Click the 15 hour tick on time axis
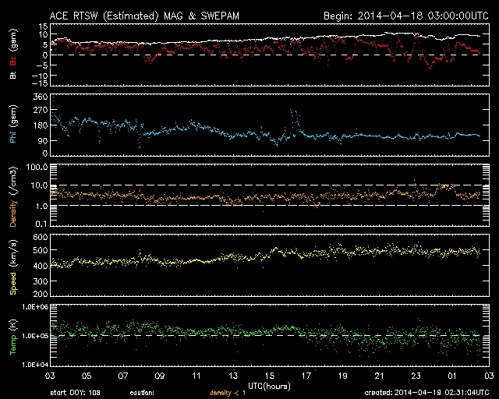 pyautogui.click(x=269, y=375)
